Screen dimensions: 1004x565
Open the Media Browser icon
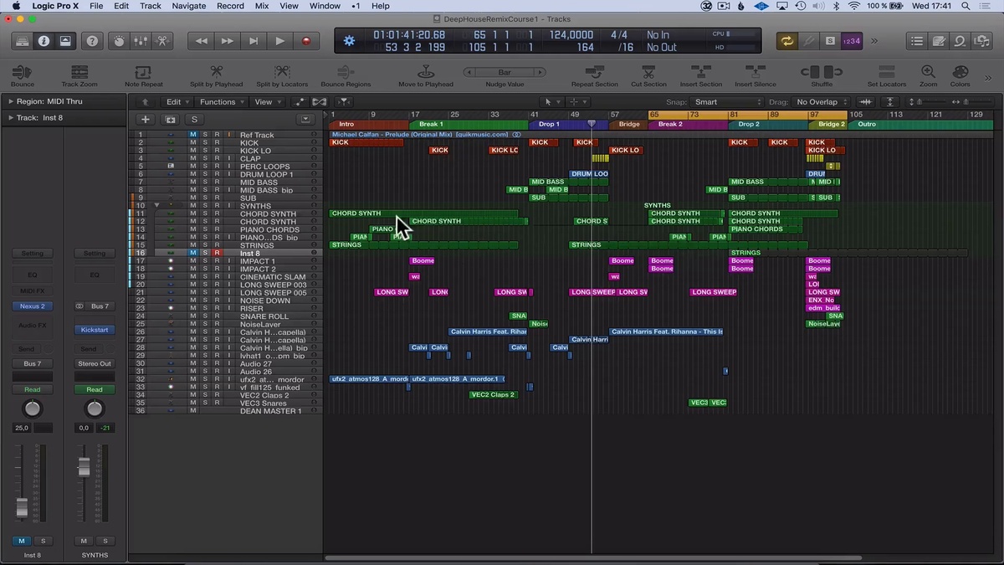coord(981,41)
